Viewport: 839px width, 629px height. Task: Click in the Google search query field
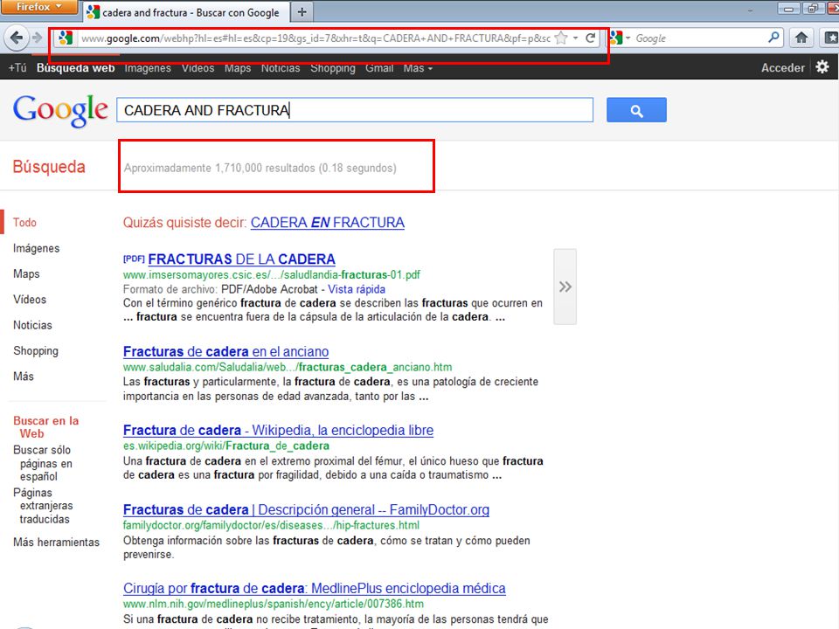coord(355,110)
